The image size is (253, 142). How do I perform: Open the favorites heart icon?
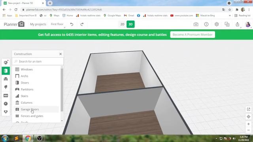pos(6,112)
